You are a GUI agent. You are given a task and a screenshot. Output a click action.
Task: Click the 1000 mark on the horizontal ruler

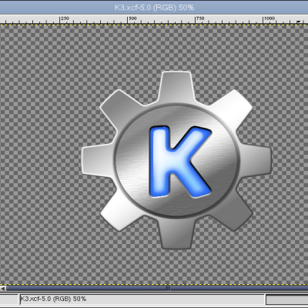point(269,18)
